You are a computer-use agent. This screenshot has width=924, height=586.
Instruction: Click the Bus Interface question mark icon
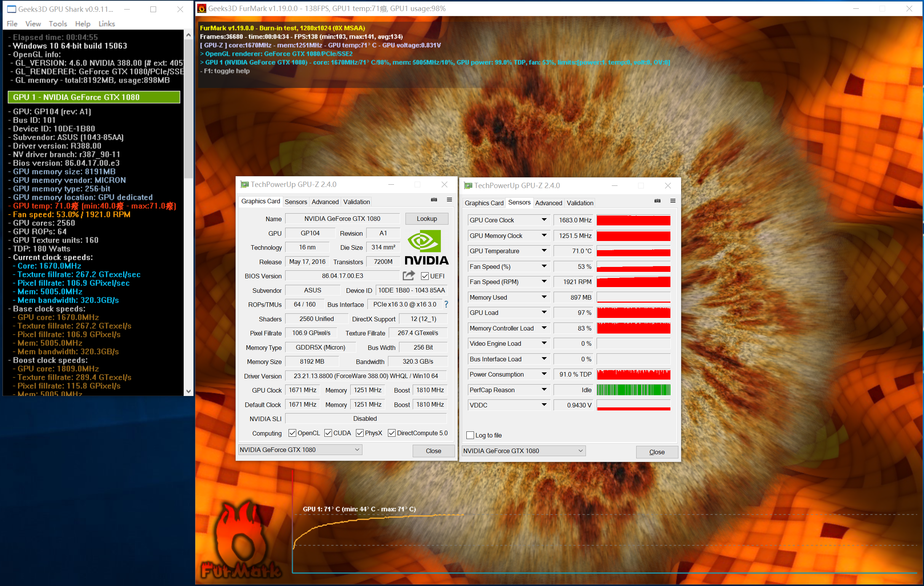[x=446, y=304]
